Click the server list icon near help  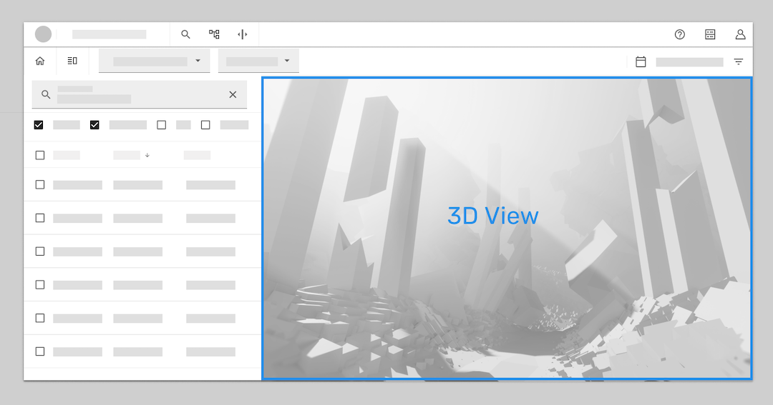click(710, 34)
